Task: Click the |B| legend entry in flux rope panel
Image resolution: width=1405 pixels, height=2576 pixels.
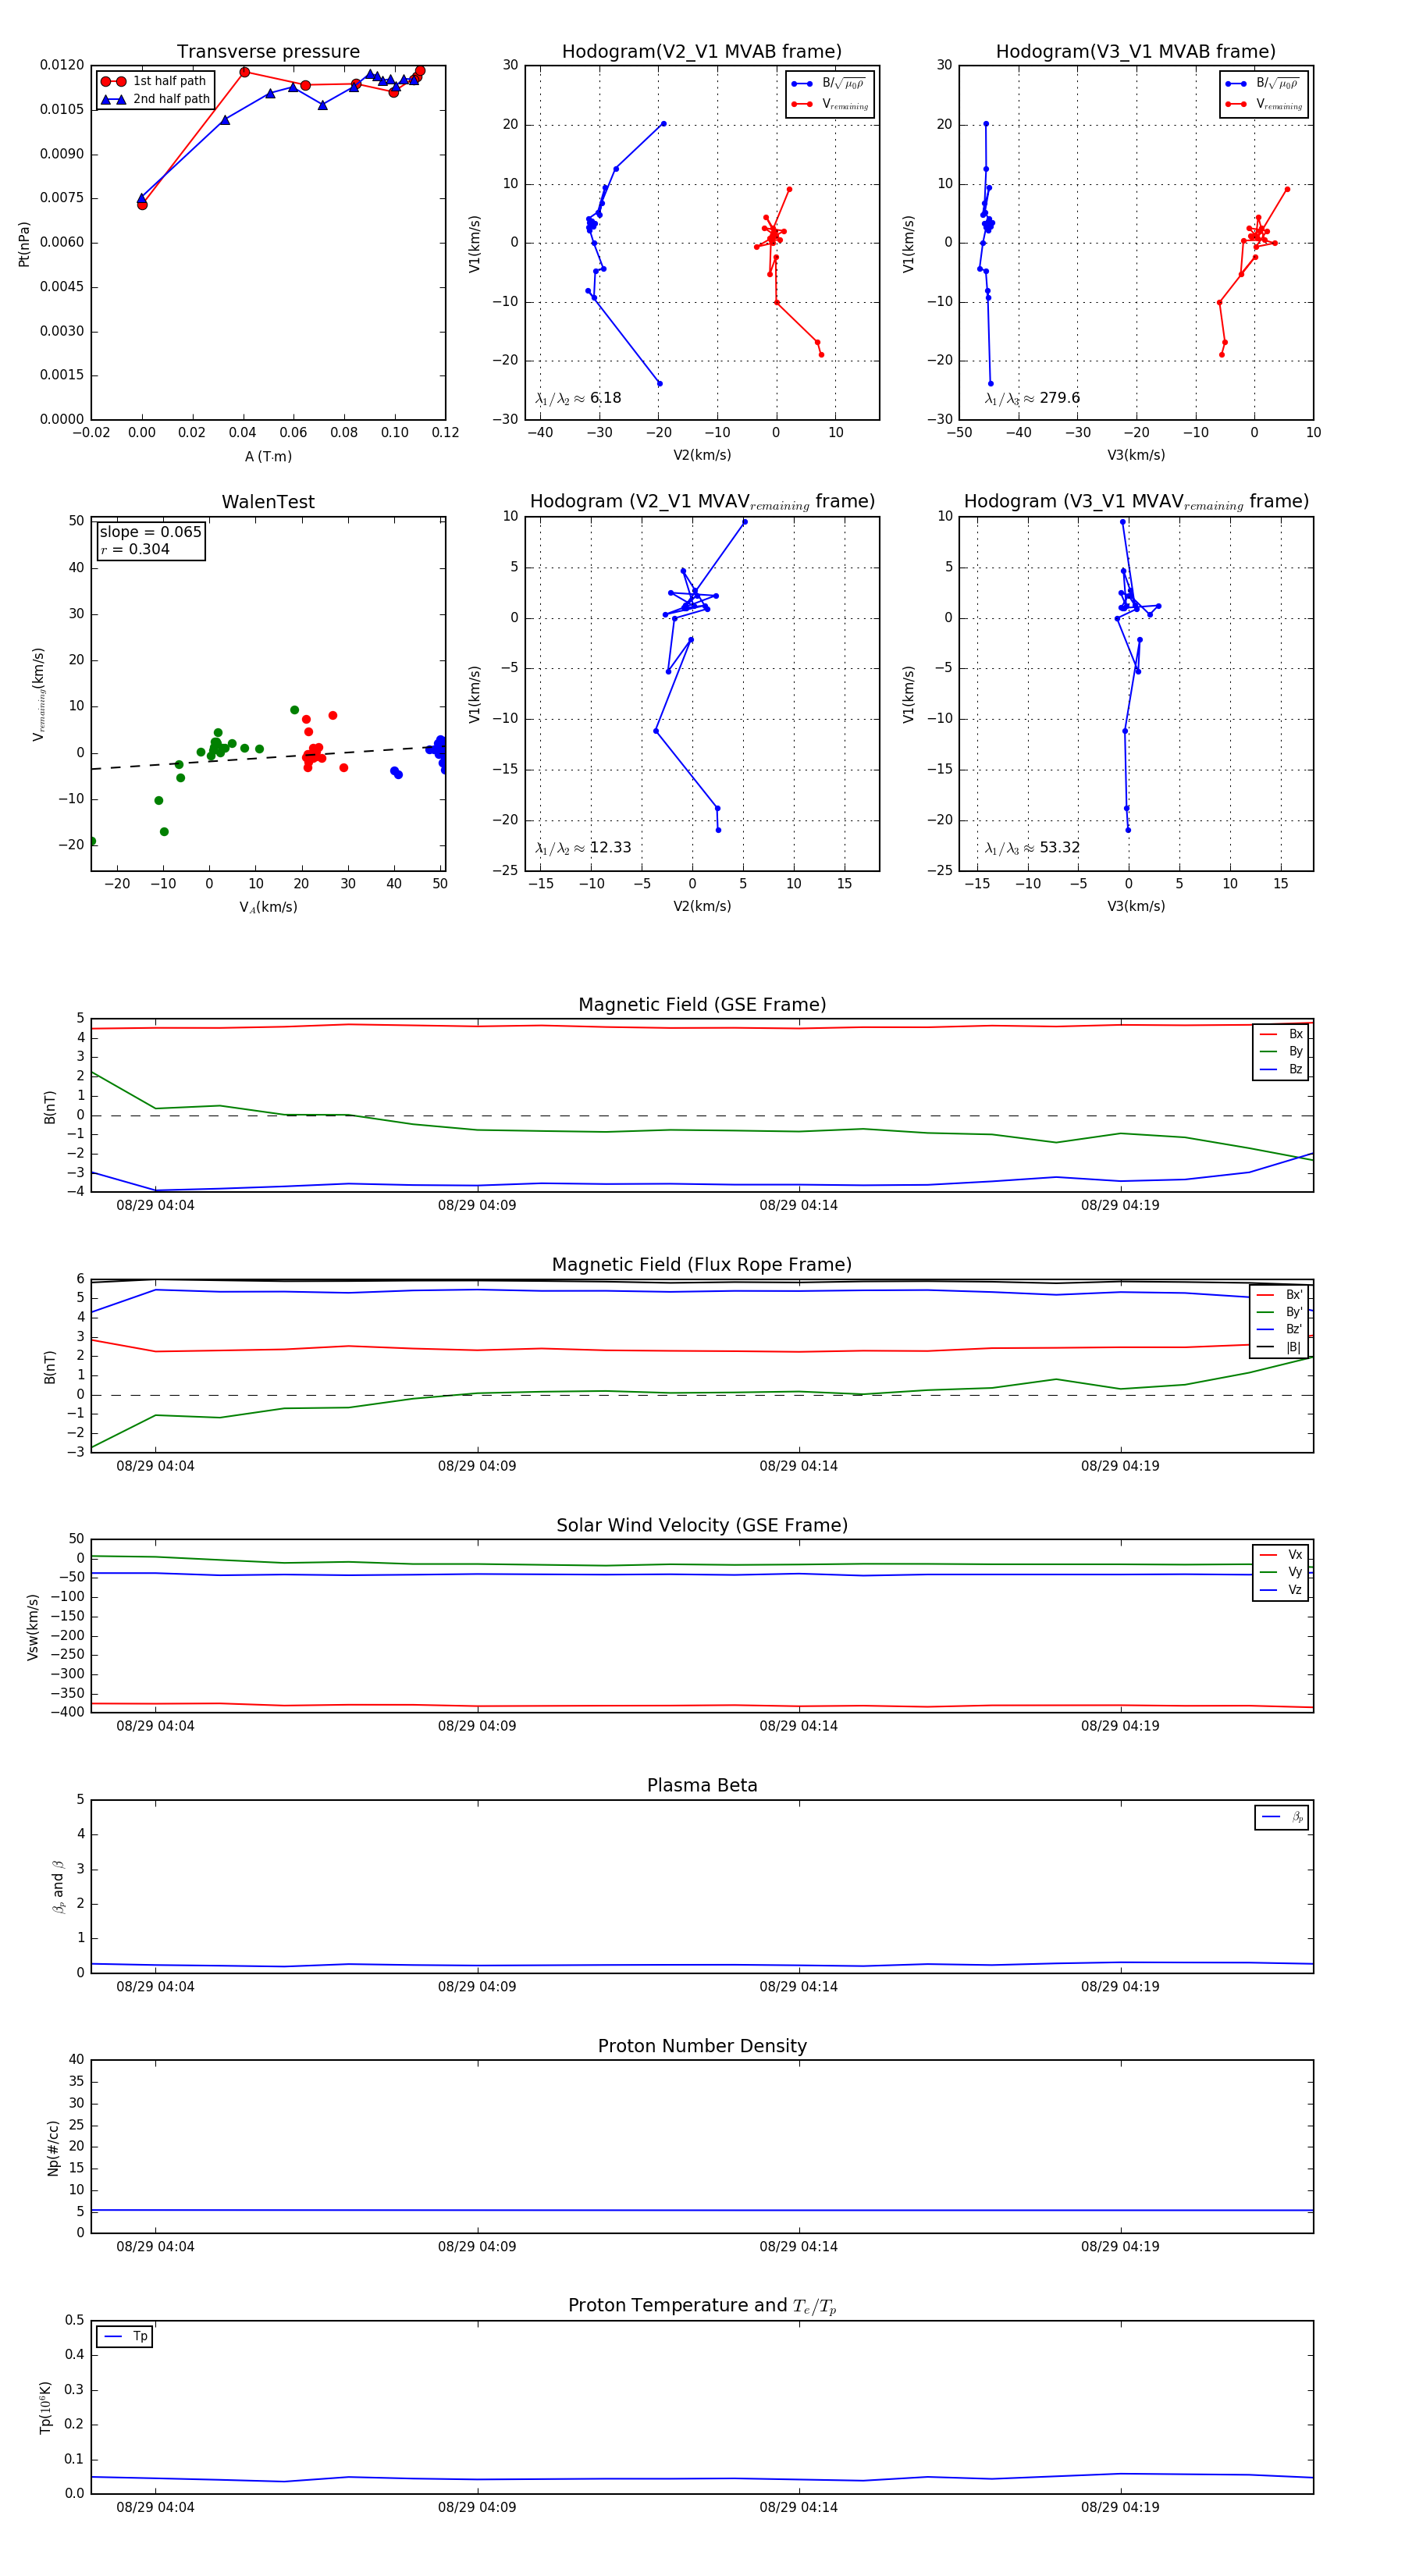Action: [1279, 1347]
